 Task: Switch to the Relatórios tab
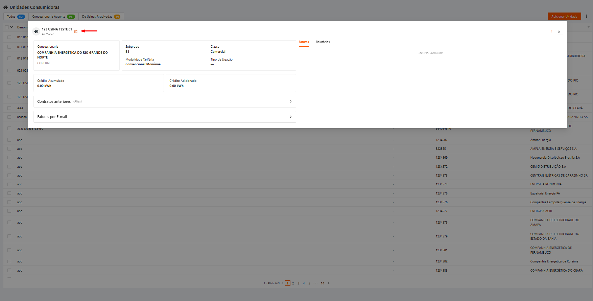pos(323,42)
